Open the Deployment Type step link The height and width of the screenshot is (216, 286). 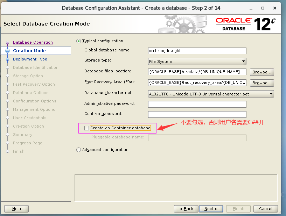tap(30, 59)
